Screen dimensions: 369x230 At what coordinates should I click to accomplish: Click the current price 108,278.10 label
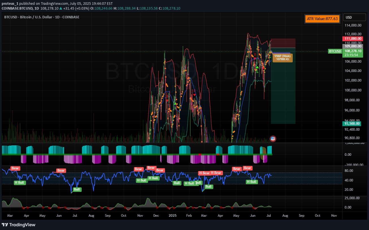[352, 51]
